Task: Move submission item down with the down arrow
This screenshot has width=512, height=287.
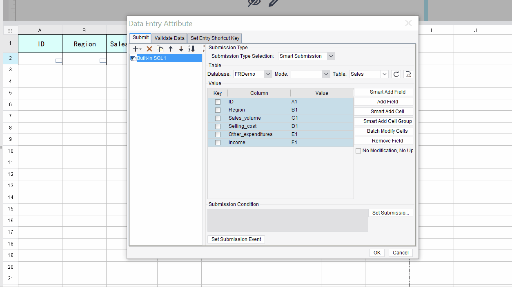Action: pyautogui.click(x=181, y=49)
